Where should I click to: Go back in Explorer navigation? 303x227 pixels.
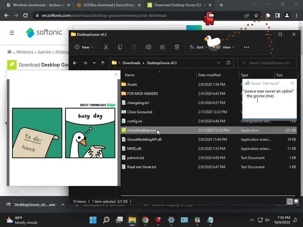(x=75, y=63)
